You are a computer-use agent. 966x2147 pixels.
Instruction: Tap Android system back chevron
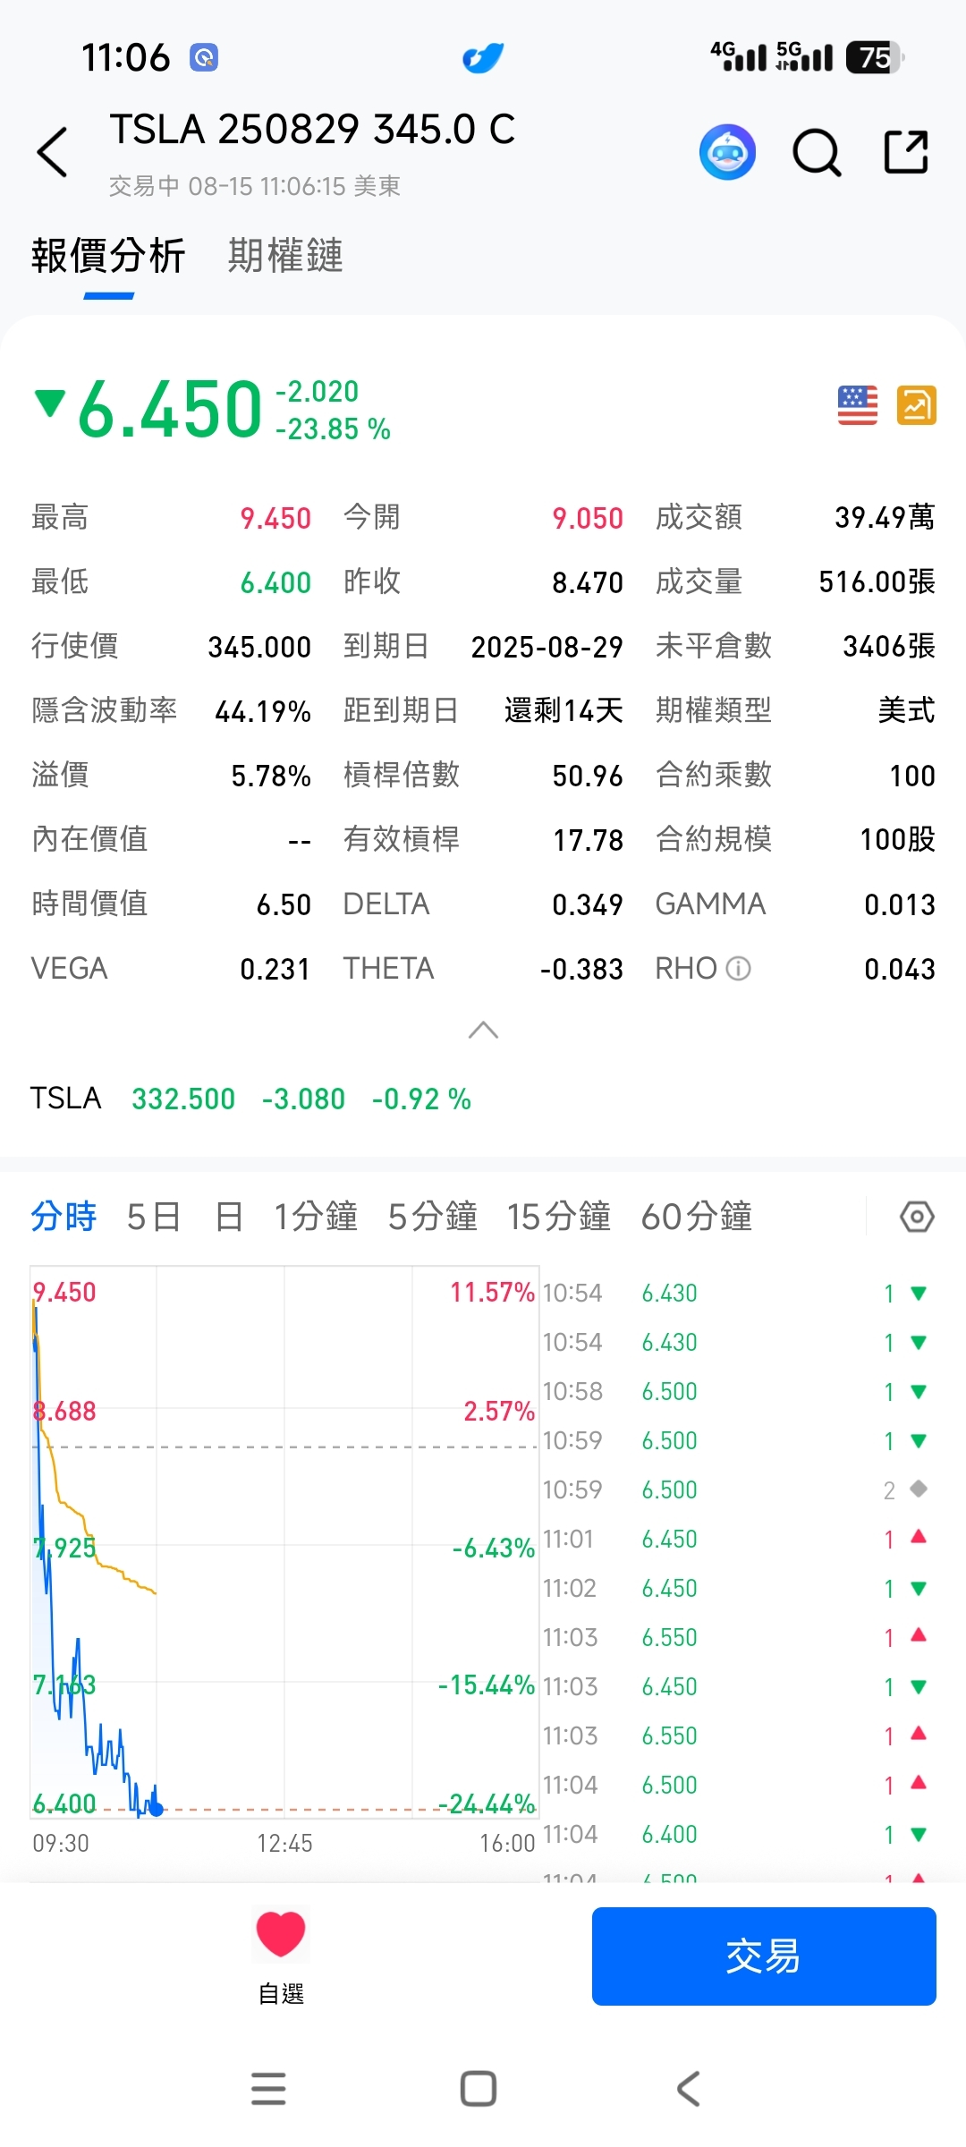(x=688, y=2089)
